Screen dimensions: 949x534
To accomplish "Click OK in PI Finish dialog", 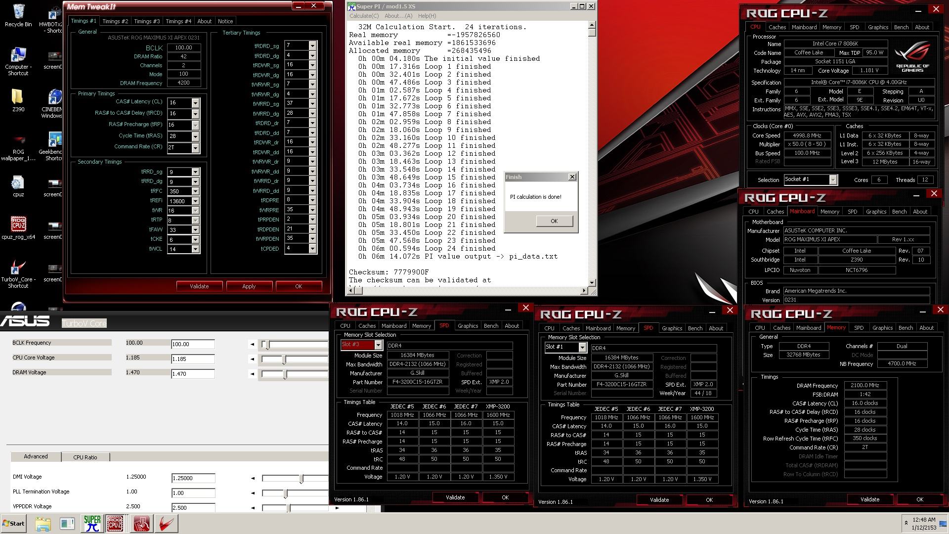I will [x=554, y=221].
